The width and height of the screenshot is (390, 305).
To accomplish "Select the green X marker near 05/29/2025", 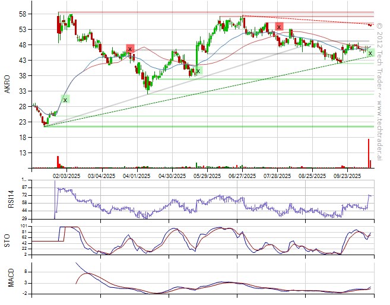I will pos(198,71).
